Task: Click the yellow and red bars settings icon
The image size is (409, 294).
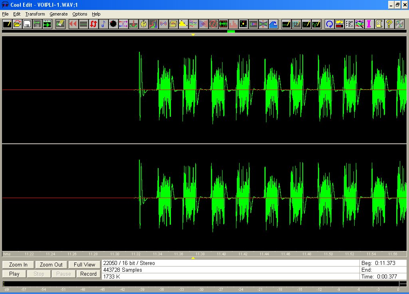Action: [340, 24]
